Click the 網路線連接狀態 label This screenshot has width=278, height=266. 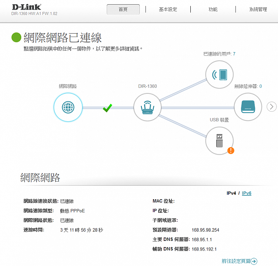click(41, 201)
